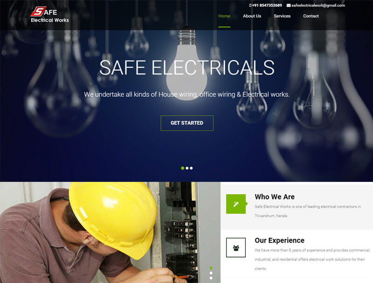Select the second hero slider dot
This screenshot has height=283, width=373.
187,168
